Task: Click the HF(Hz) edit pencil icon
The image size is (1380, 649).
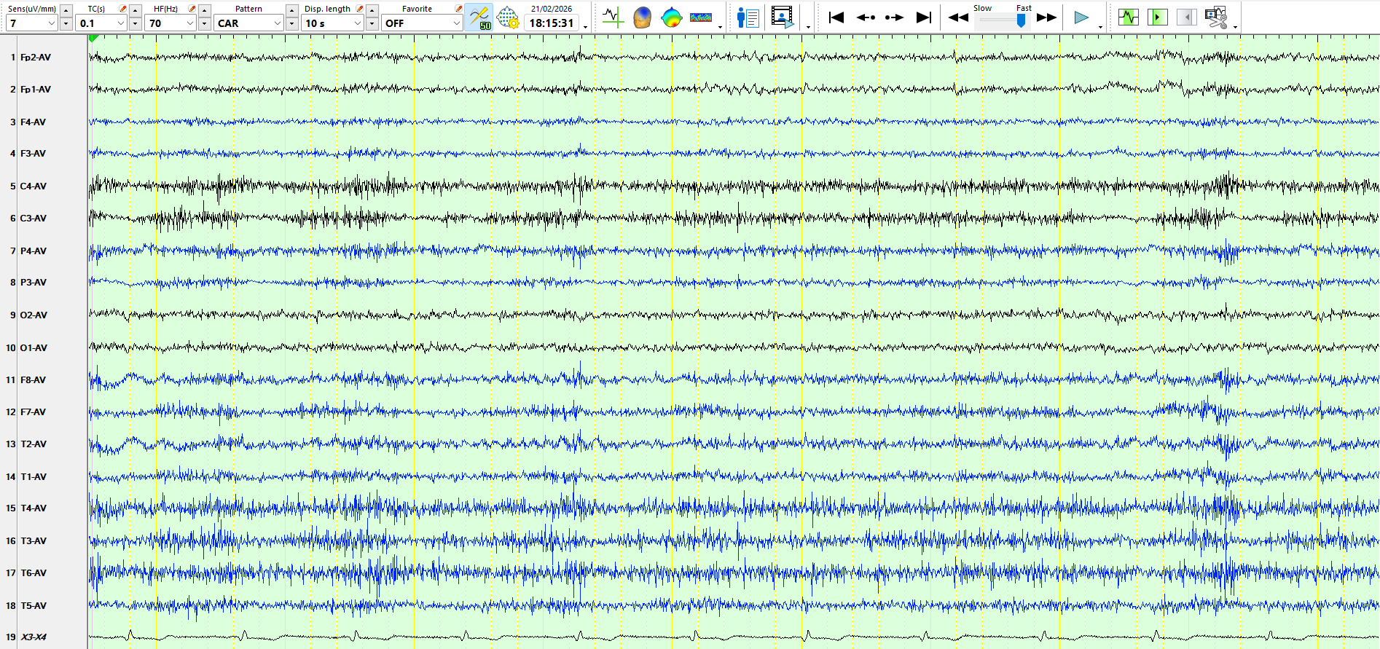Action: 192,9
